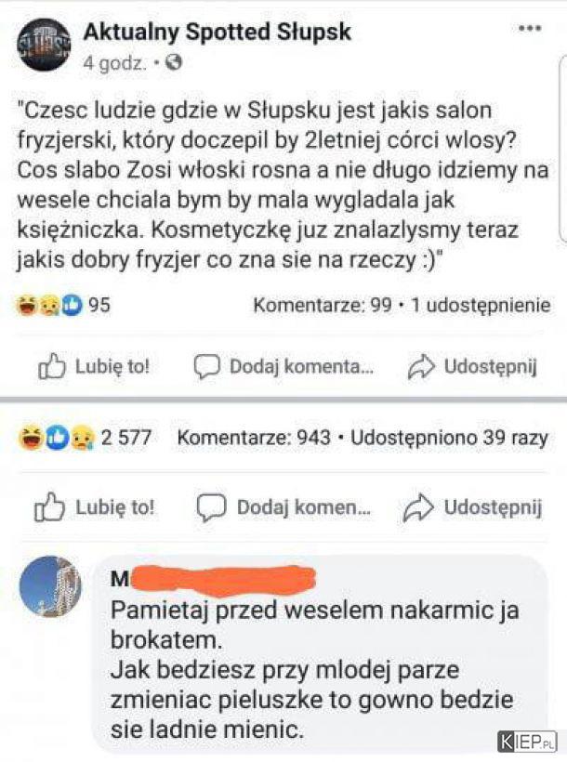Open the Komentarze: 943 comments list
Screen dimensions: 567x762
point(254,438)
